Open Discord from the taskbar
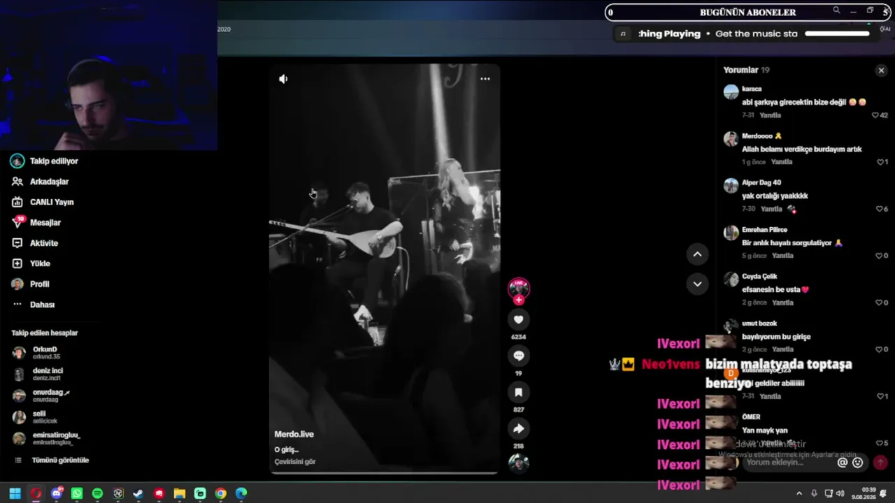Viewport: 895px width, 503px height. [57, 494]
